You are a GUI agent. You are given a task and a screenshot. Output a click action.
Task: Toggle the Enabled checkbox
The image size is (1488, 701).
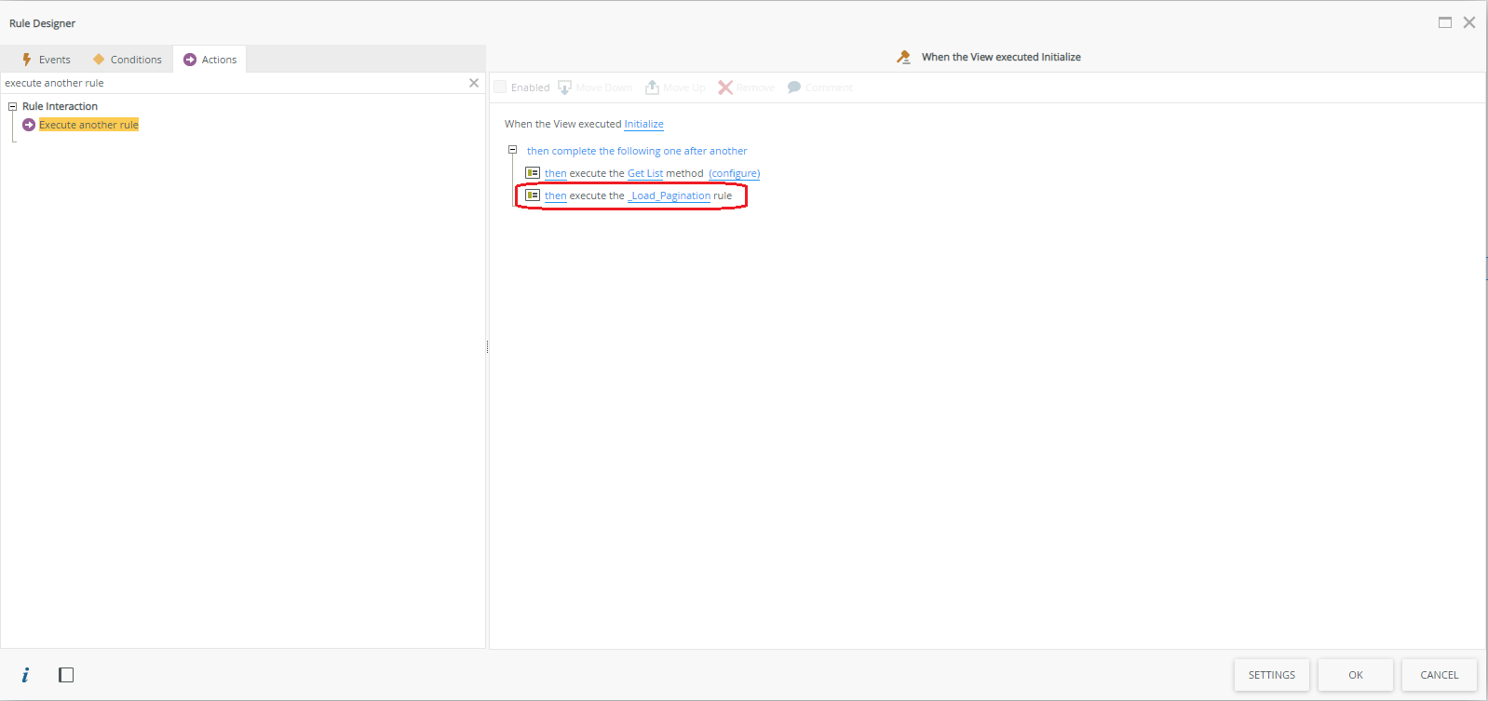[500, 88]
